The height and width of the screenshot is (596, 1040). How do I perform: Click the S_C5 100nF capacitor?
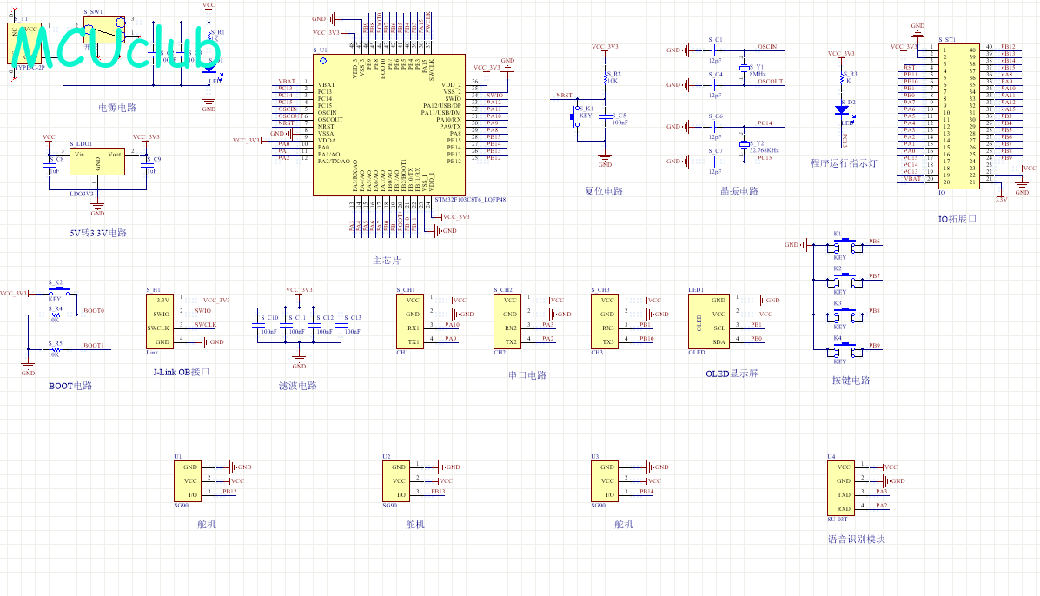(x=606, y=116)
